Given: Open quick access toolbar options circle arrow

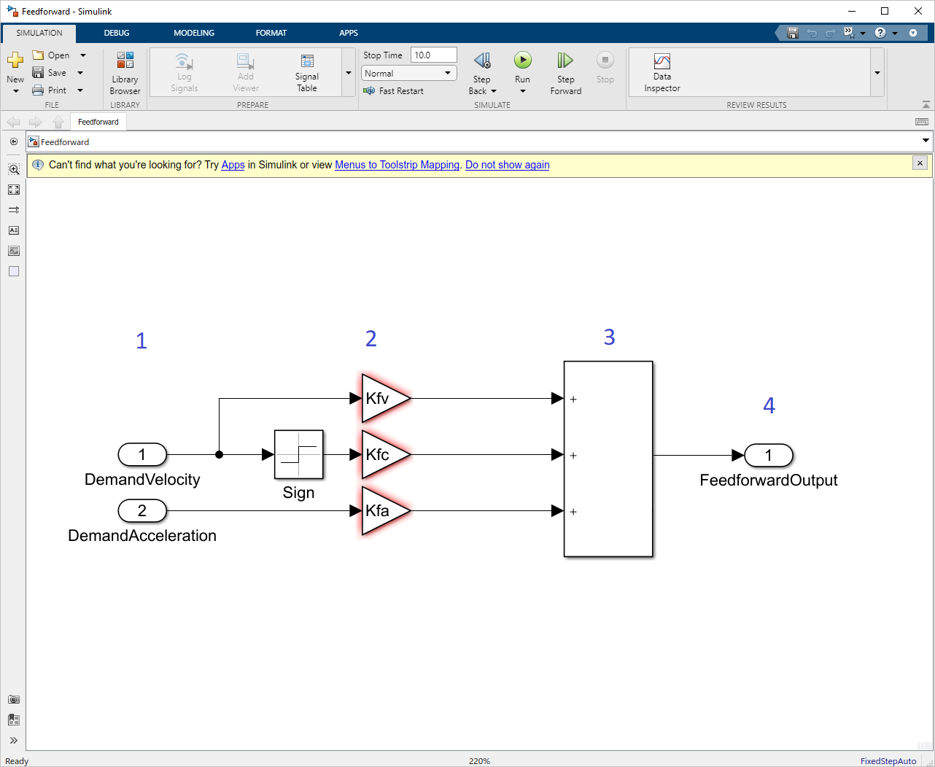Looking at the screenshot, I should pos(913,33).
